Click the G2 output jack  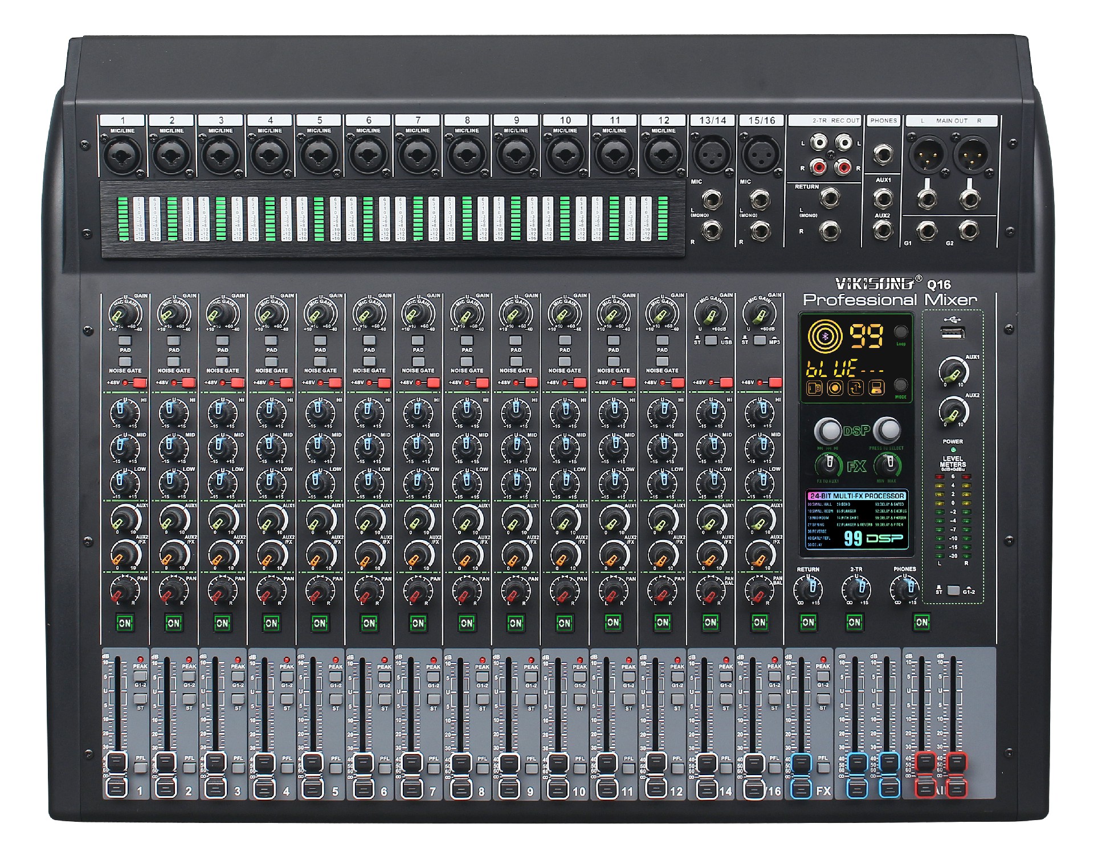[969, 231]
